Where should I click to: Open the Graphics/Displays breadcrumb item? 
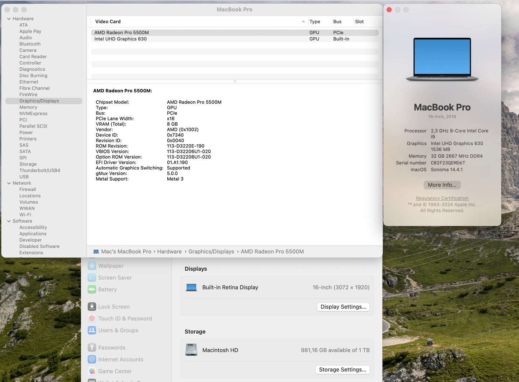[x=211, y=251]
